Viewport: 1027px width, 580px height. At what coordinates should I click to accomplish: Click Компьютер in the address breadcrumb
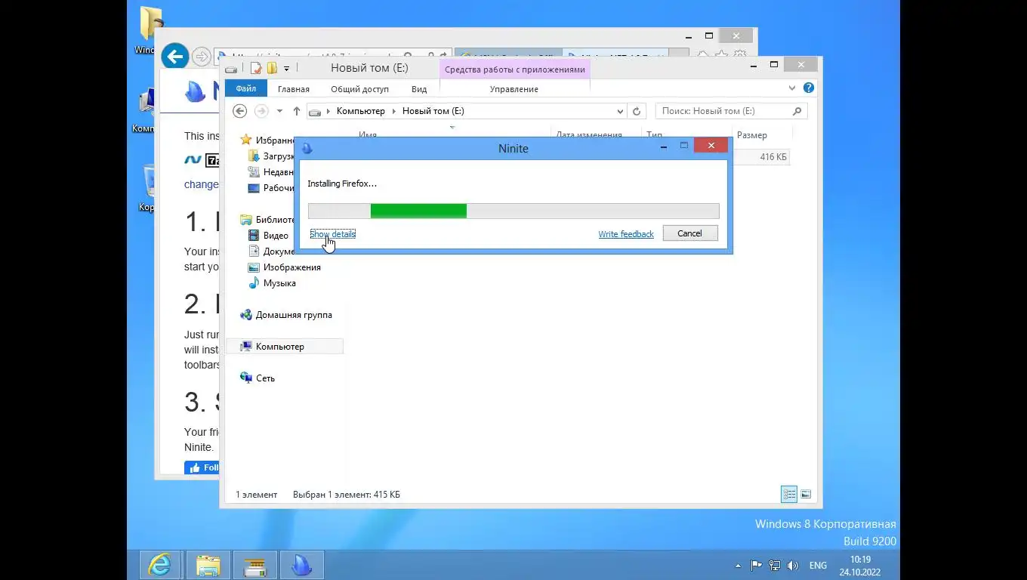(360, 111)
